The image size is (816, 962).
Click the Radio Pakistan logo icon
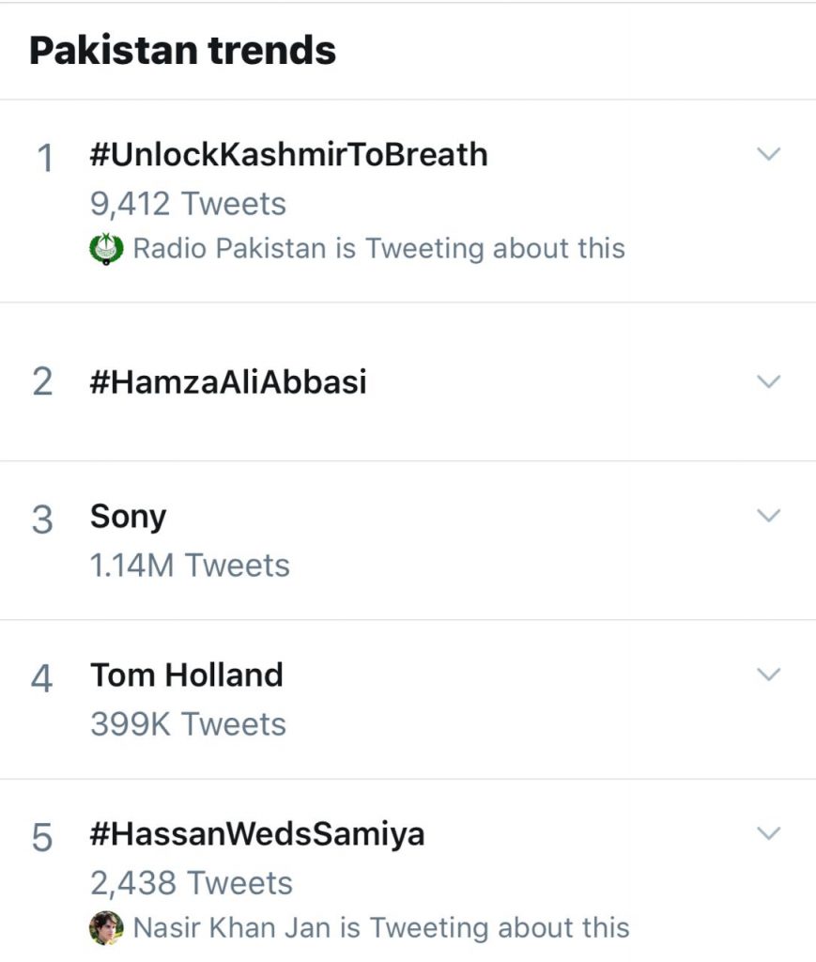coord(106,250)
